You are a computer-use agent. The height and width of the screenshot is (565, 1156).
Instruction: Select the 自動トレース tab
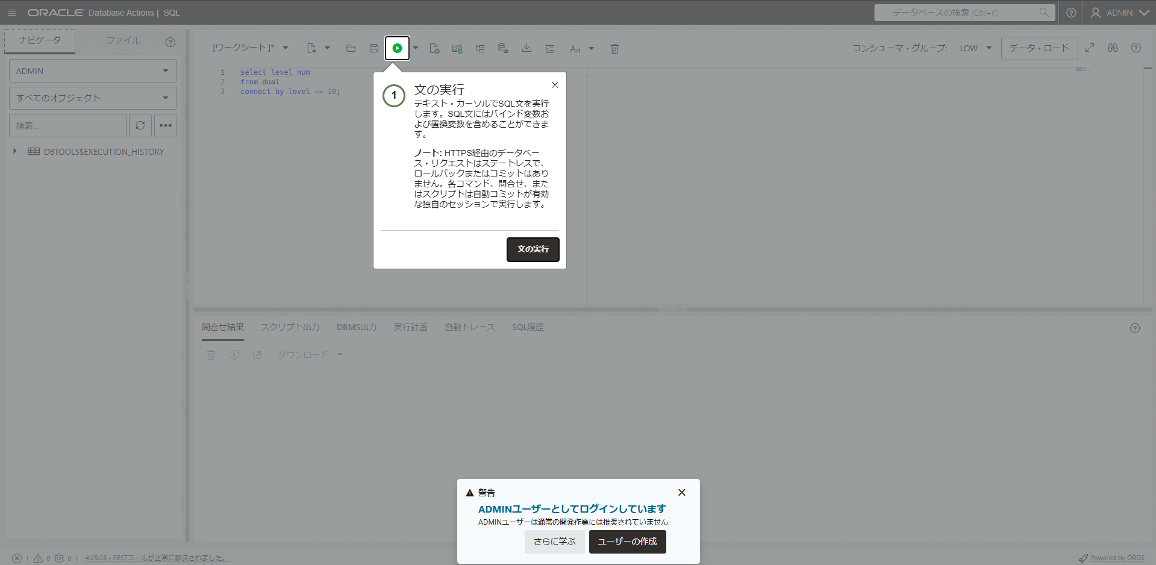point(470,327)
